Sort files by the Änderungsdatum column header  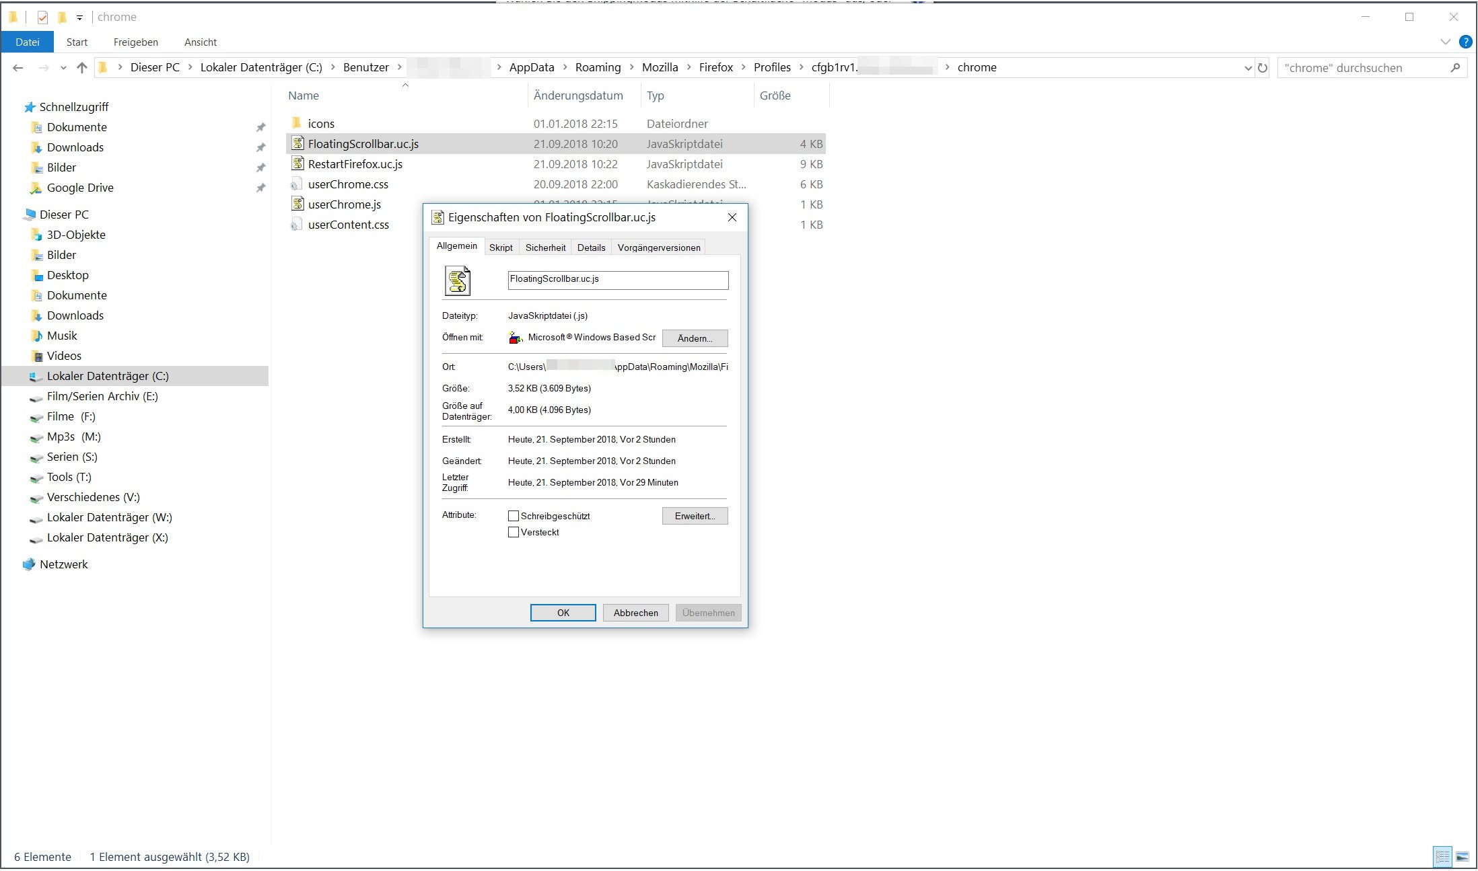(x=578, y=96)
